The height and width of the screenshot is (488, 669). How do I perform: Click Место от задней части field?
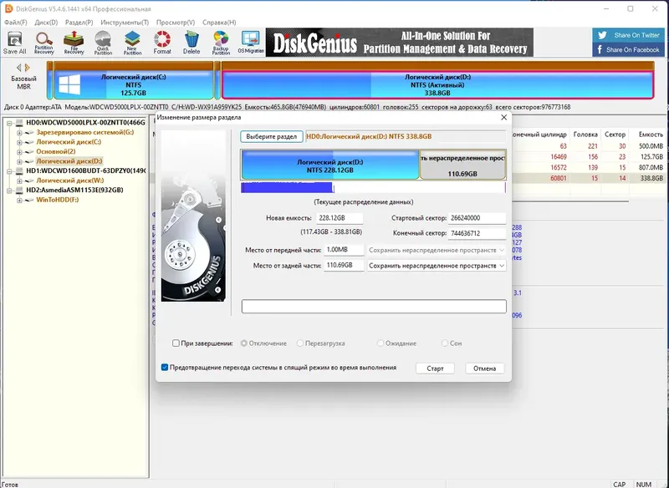coord(344,266)
